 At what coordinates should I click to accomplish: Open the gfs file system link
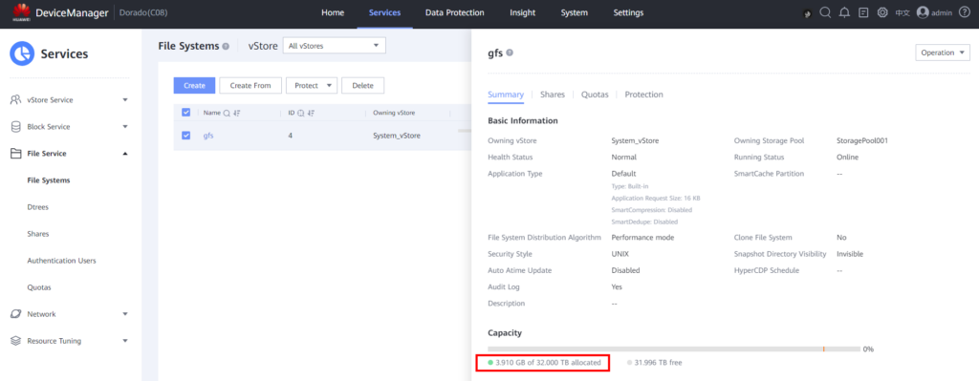208,136
